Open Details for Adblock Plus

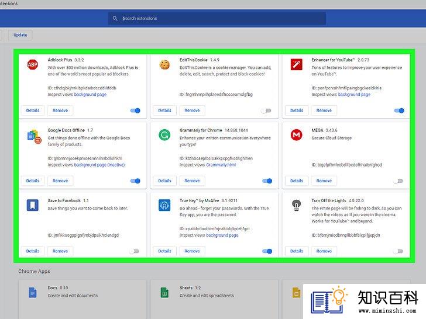(x=33, y=110)
